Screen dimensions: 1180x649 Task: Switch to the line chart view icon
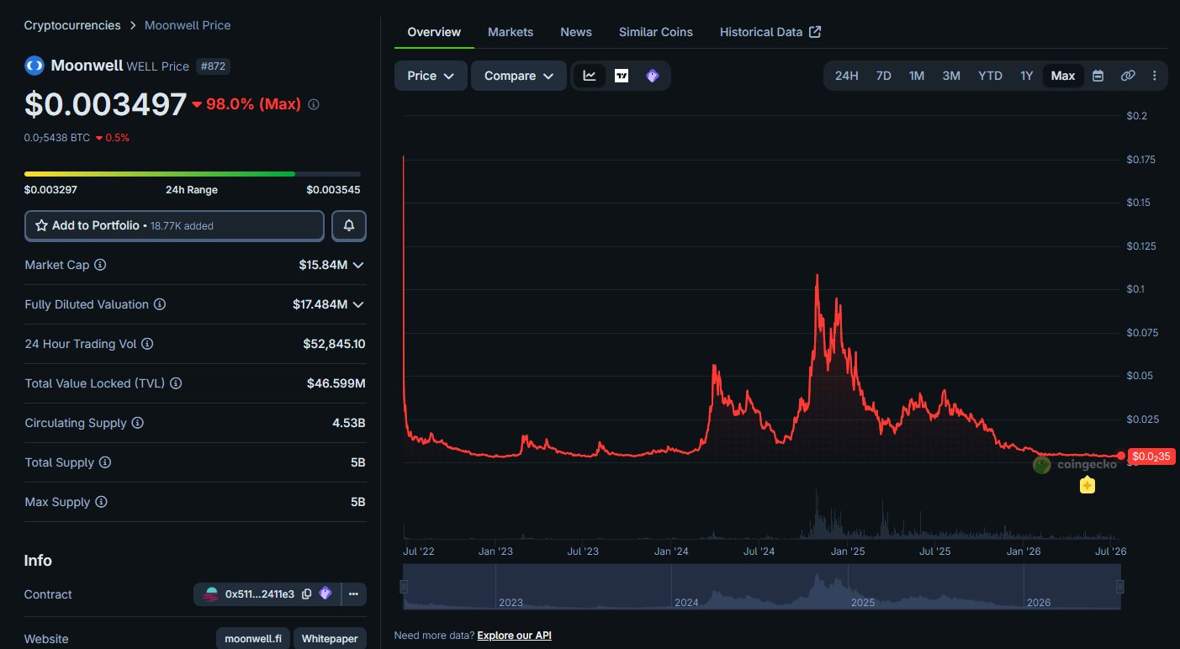pyautogui.click(x=590, y=76)
